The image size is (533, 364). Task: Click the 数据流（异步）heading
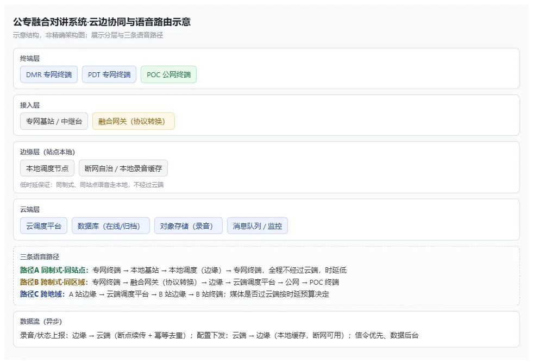click(x=41, y=321)
